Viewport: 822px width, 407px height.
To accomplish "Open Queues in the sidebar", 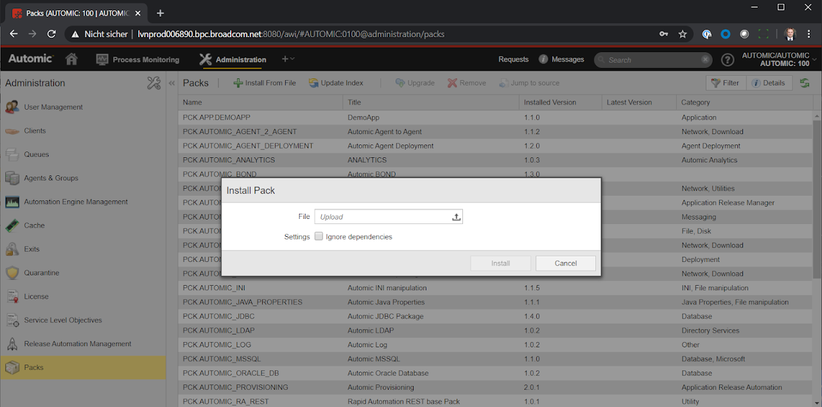I will (83, 155).
